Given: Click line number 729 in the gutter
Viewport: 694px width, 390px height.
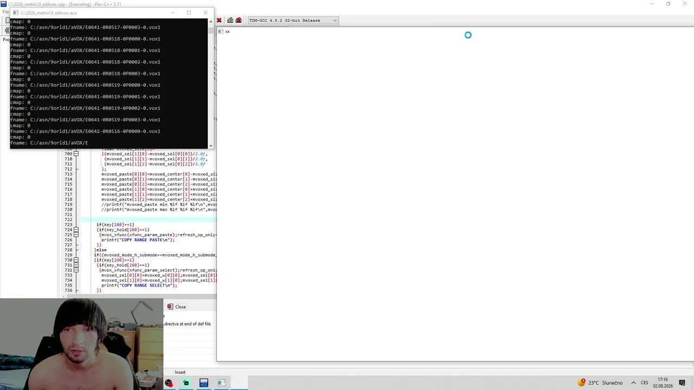Looking at the screenshot, I should coord(68,255).
